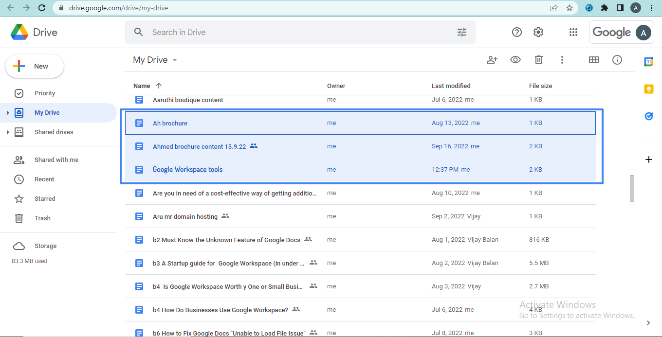
Task: Click the 83.3 MB used text
Action: [x=29, y=261]
